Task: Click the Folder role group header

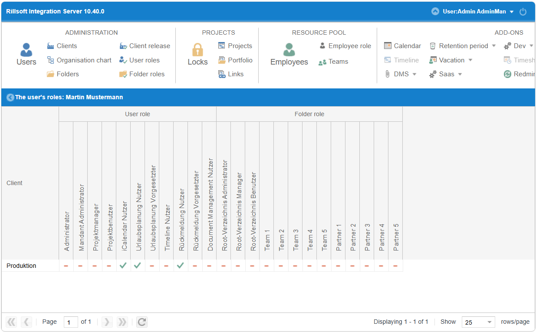Action: coord(309,114)
